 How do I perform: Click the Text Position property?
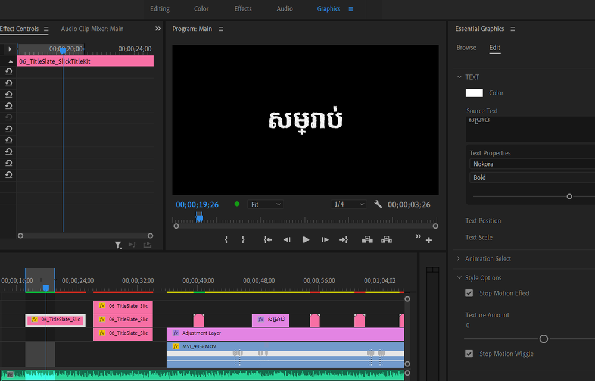tap(483, 221)
